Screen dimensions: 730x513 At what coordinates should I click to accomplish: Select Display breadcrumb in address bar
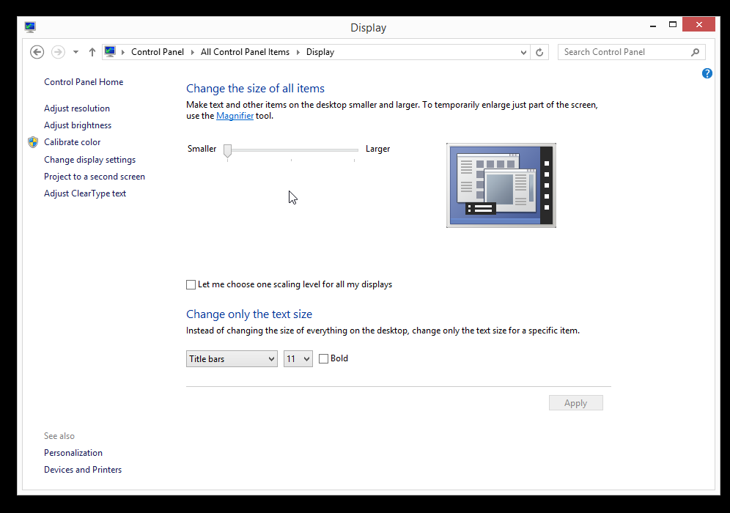pos(320,52)
